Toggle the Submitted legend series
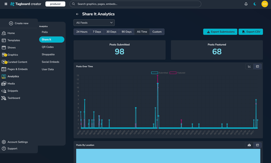 (x=159, y=73)
